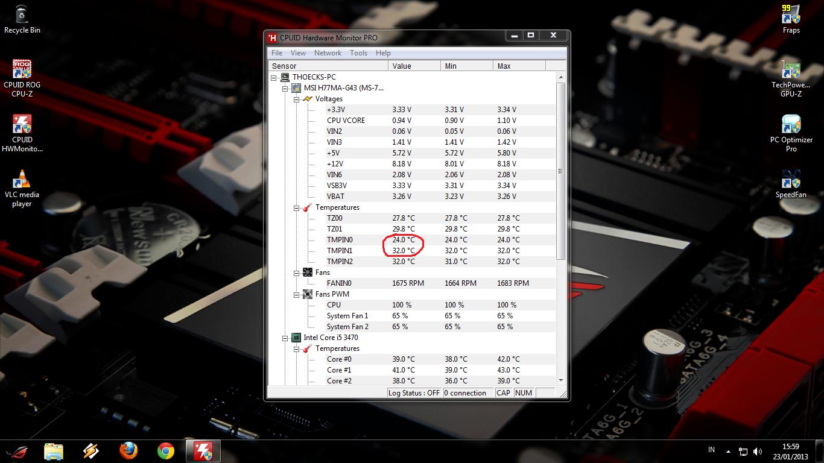Launch Firefox from the taskbar
This screenshot has width=824, height=463.
pyautogui.click(x=128, y=451)
